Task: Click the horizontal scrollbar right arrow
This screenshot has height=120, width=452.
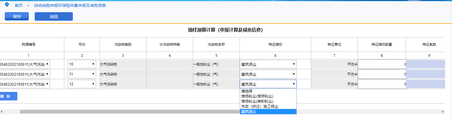Action: [x=443, y=111]
